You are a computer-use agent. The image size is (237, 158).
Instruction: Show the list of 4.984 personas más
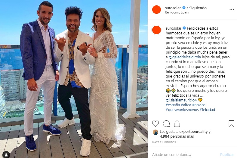[x=177, y=136]
